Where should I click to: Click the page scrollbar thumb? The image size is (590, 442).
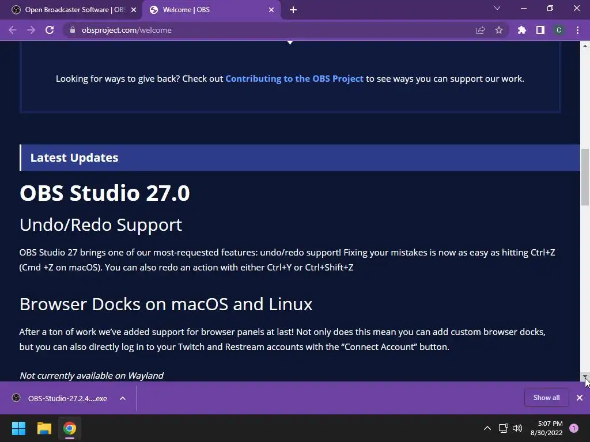585,177
